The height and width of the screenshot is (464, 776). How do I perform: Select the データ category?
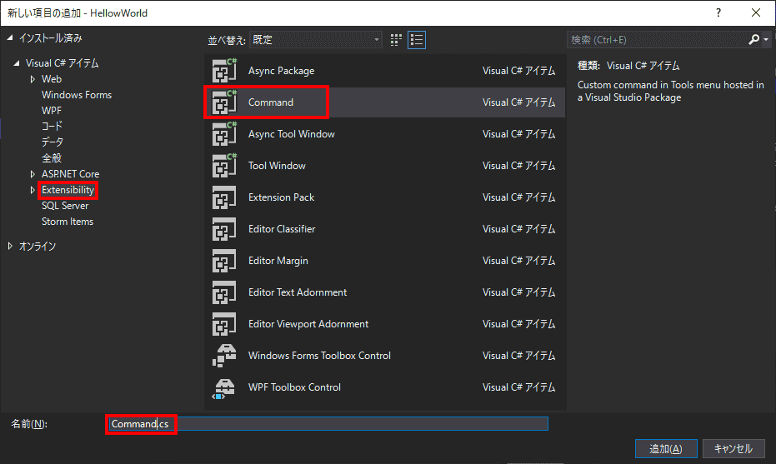coord(53,142)
